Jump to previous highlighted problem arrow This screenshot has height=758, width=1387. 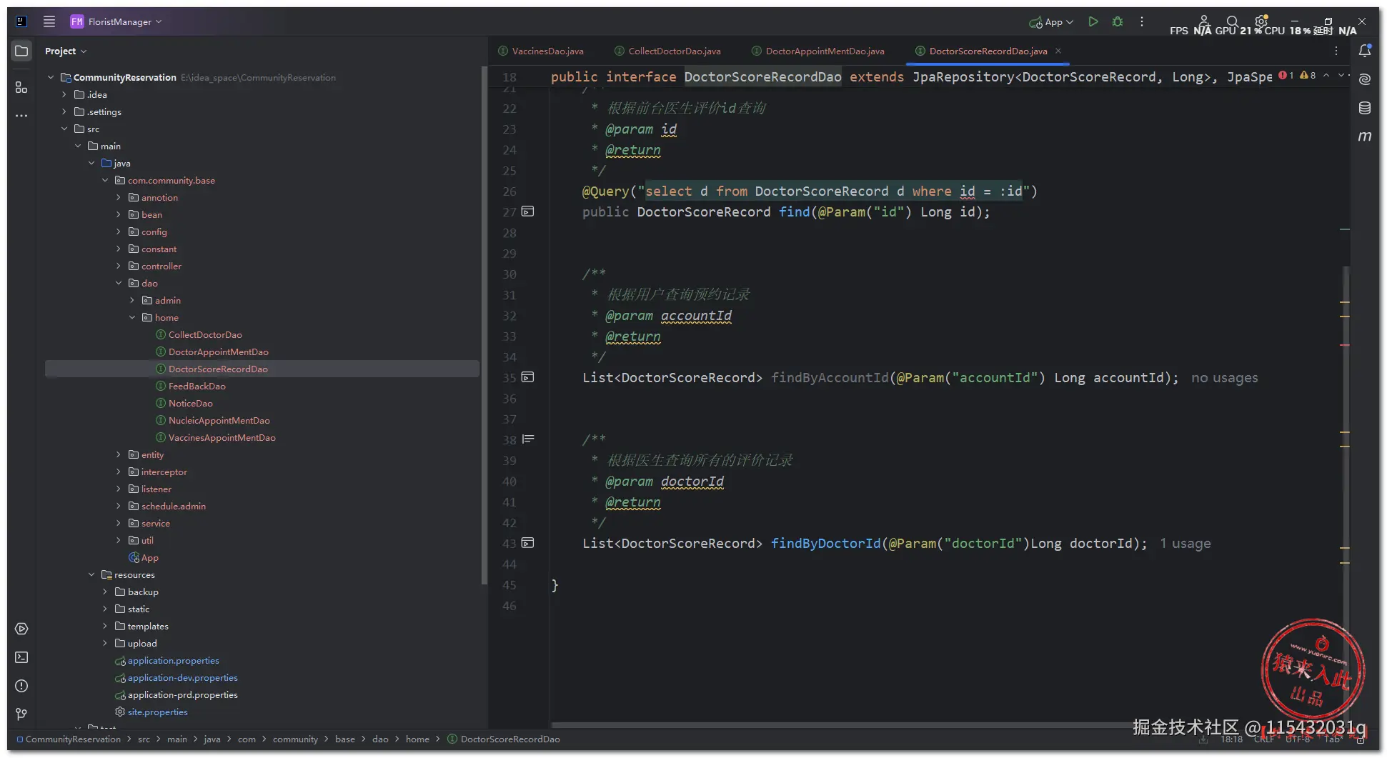(1326, 75)
